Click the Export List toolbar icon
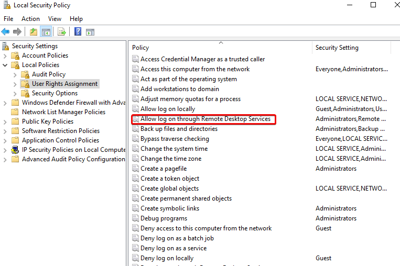This screenshot has height=266, width=400. point(62,32)
